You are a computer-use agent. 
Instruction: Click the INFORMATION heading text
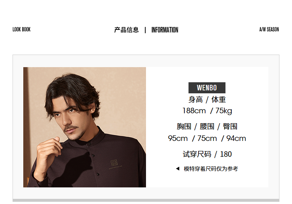pos(165,30)
